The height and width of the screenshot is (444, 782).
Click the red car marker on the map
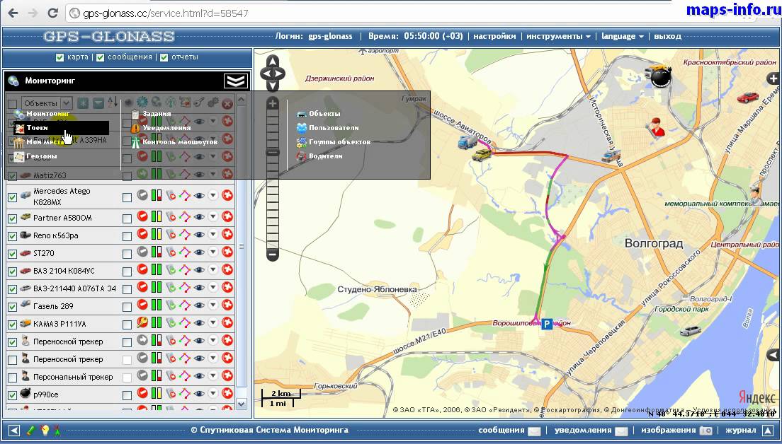pyautogui.click(x=747, y=97)
